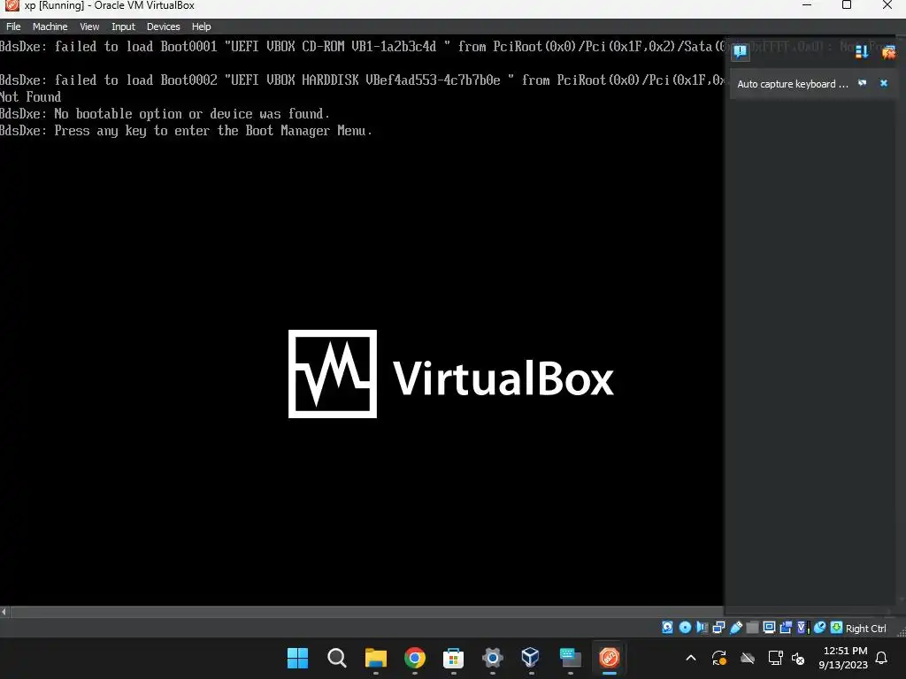This screenshot has width=906, height=679.
Task: Click the notification center speech bubble icon
Action: click(741, 52)
